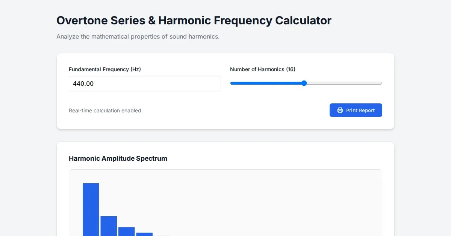
Task: Click the subtitle about sound harmonics
Action: coord(138,37)
